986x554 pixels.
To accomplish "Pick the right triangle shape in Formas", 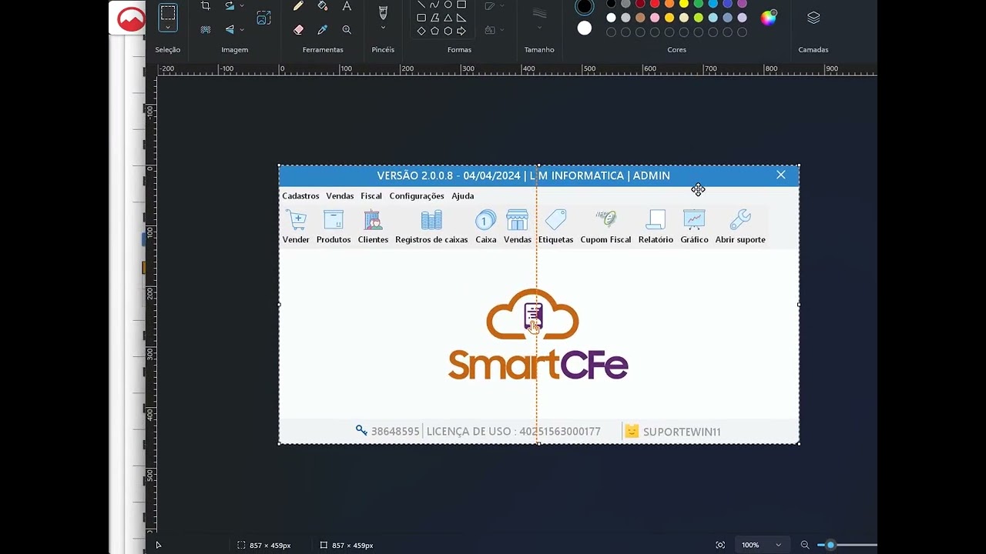I will 461,17.
